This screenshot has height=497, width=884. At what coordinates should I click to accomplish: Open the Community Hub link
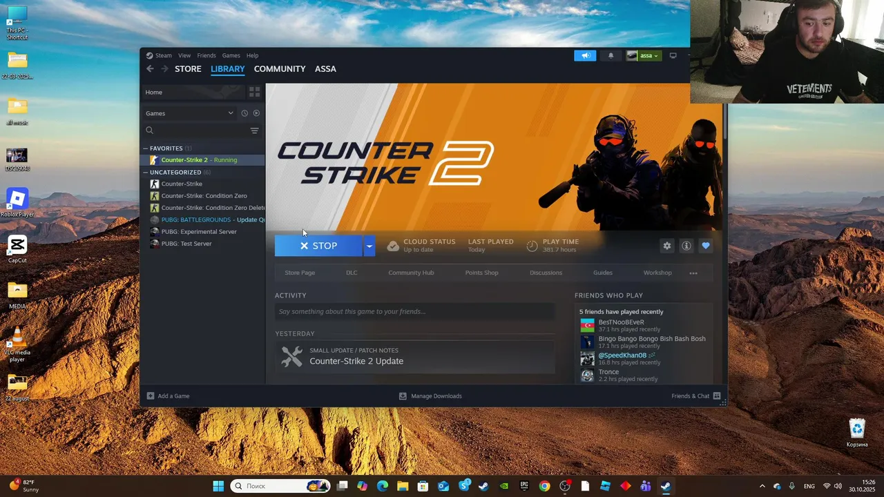[411, 273]
